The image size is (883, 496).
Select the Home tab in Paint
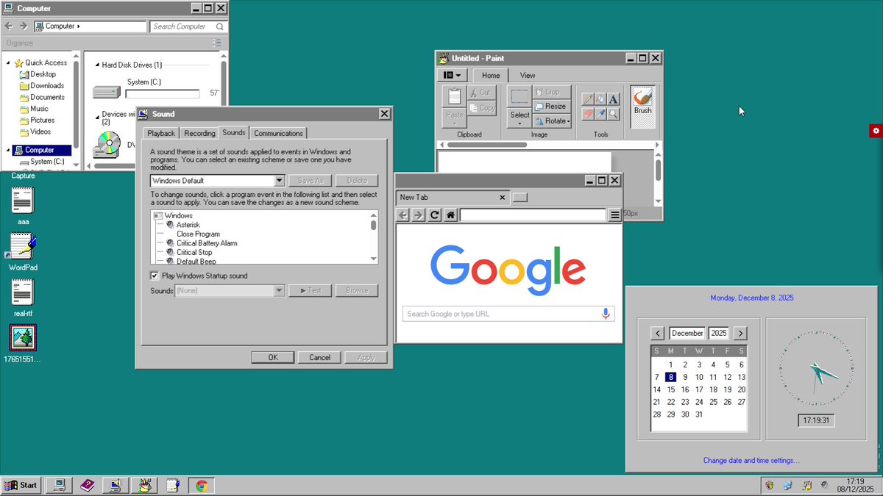pyautogui.click(x=491, y=75)
